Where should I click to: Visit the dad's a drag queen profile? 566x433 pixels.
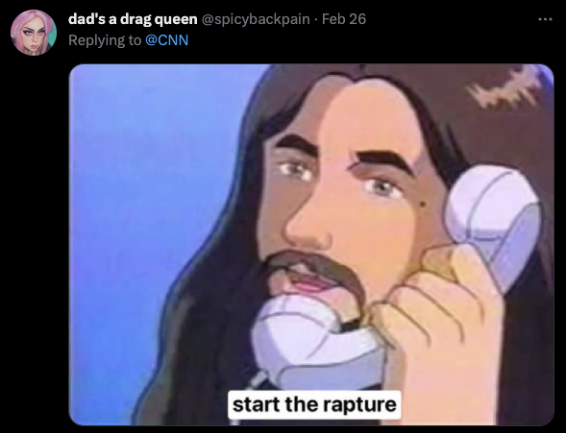133,19
